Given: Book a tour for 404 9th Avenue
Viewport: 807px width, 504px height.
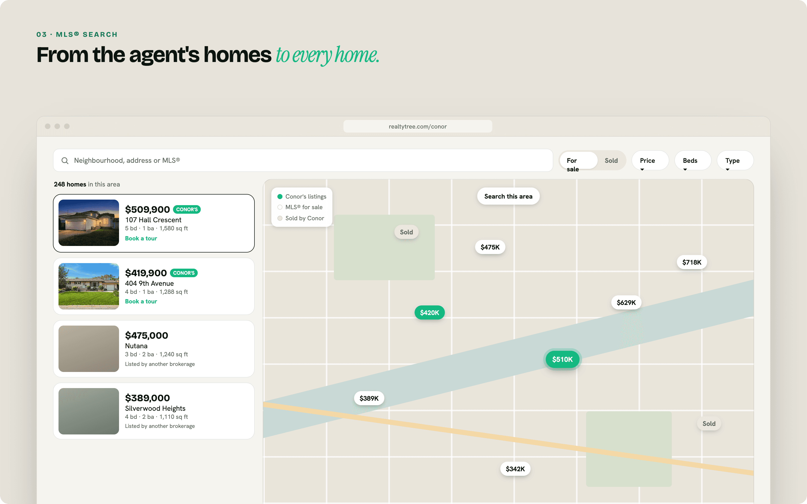Looking at the screenshot, I should tap(141, 301).
